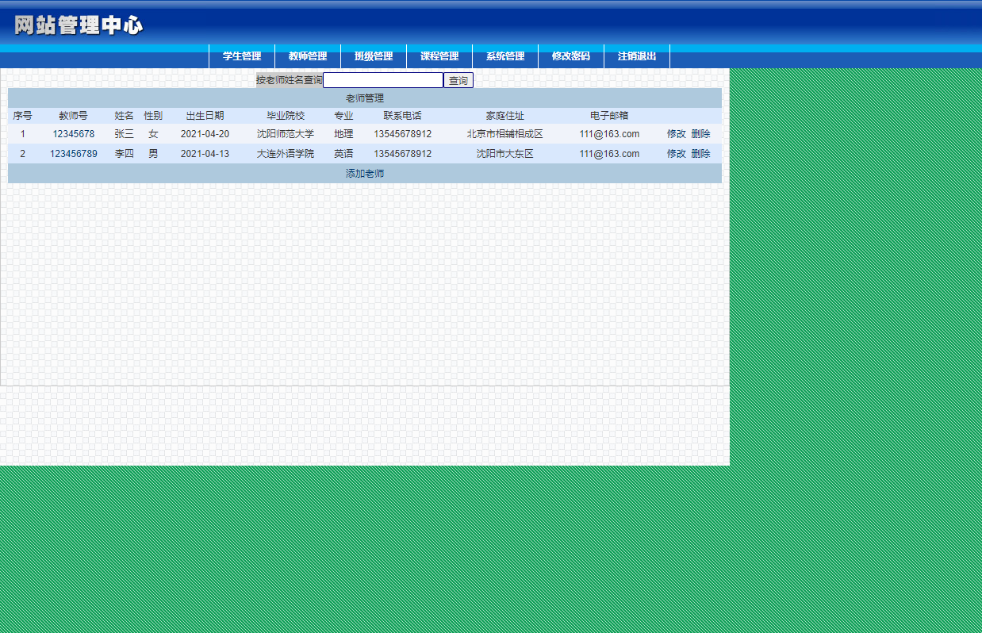Select 修改密码 in the navigation bar
The height and width of the screenshot is (633, 982).
[x=572, y=56]
